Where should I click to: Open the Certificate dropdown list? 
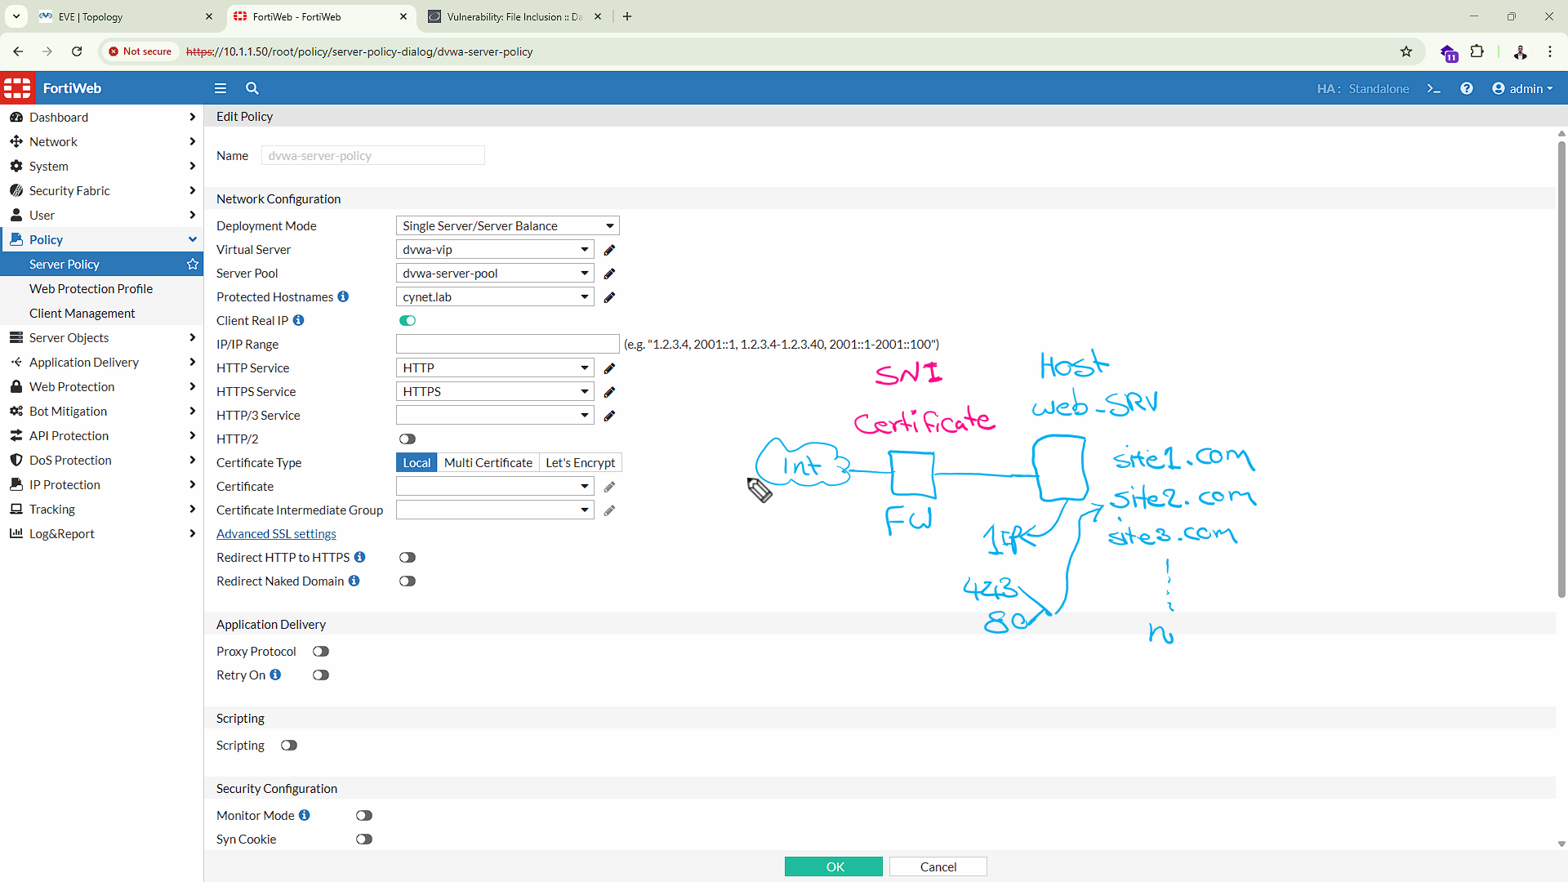495,487
